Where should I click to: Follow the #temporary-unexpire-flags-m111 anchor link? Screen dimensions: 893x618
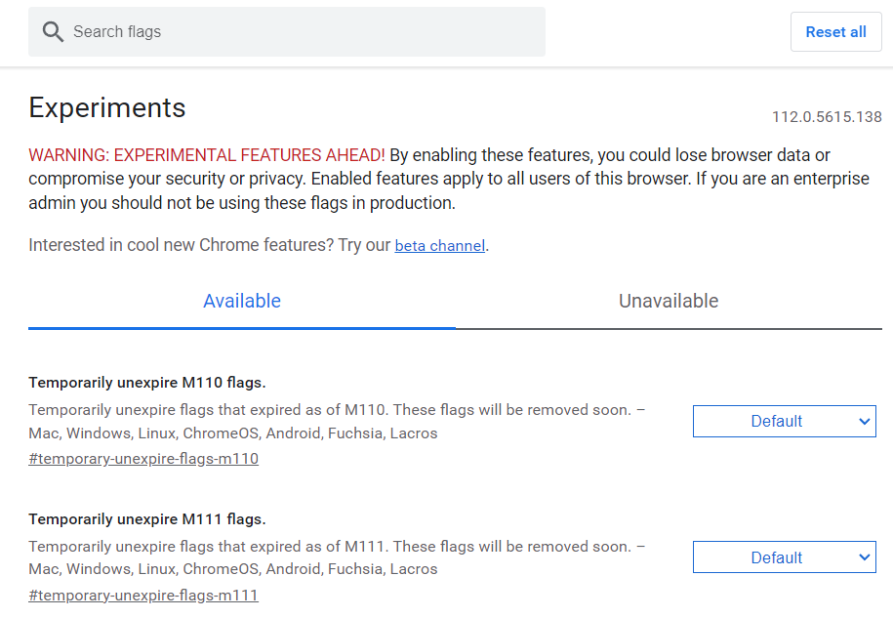click(x=143, y=596)
